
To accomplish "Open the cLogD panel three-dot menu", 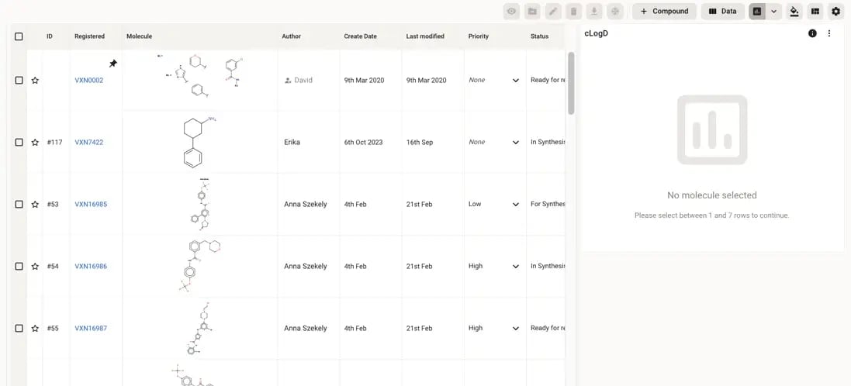I will [x=829, y=33].
